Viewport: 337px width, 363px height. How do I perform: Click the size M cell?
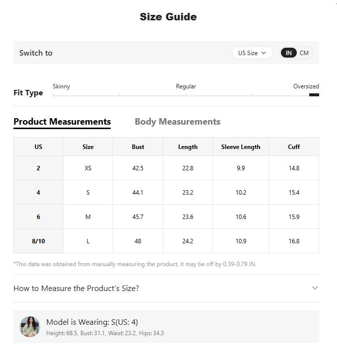[88, 217]
